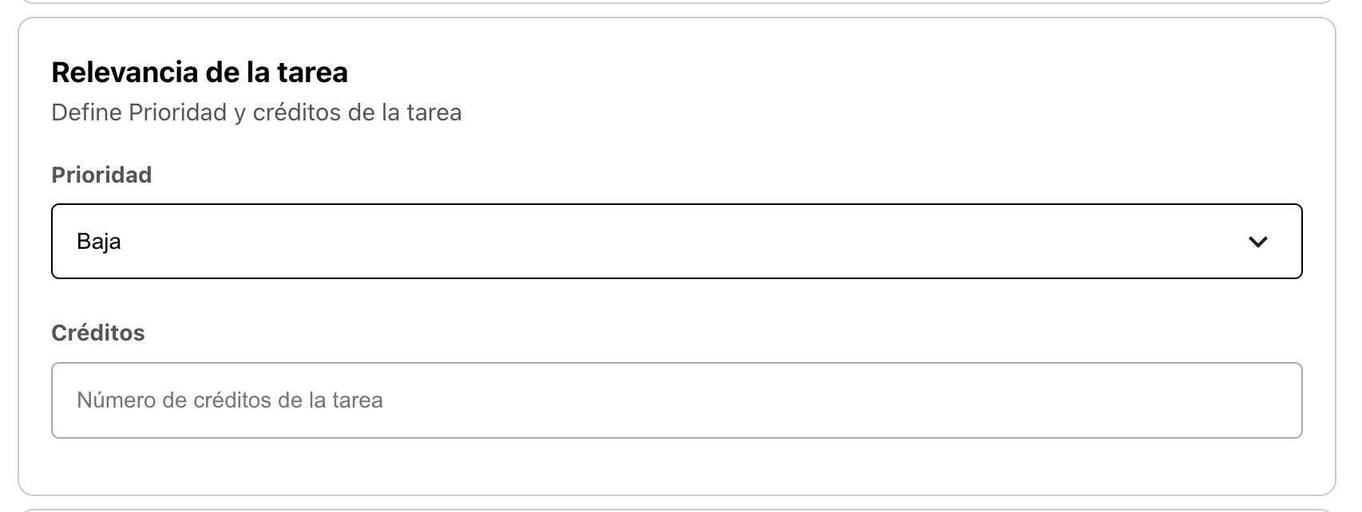Click the placeholder text in Créditos field
Image resolution: width=1362 pixels, height=512 pixels.
click(x=230, y=400)
